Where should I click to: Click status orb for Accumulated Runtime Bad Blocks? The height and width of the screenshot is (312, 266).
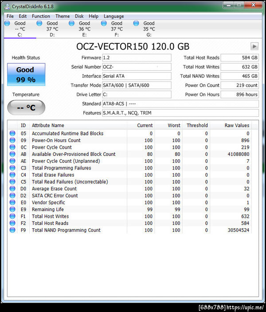[12, 133]
